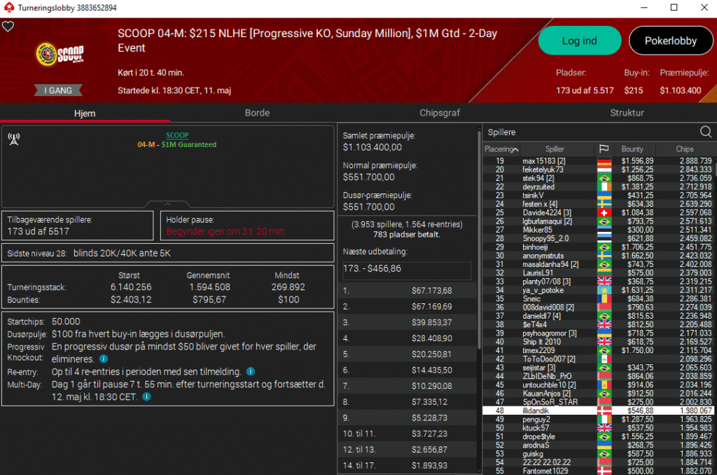Open Progressive Knockout info icon
Viewport: 717px width, 475px height.
(x=104, y=359)
